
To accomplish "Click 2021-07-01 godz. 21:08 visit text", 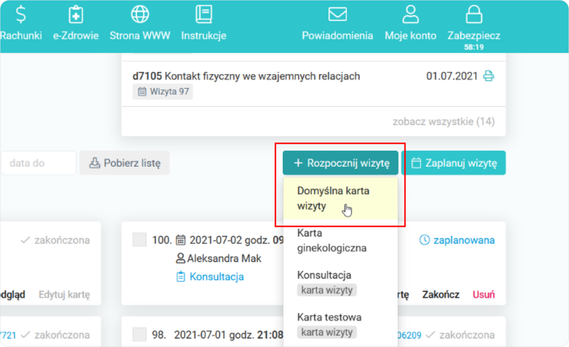I will [229, 335].
